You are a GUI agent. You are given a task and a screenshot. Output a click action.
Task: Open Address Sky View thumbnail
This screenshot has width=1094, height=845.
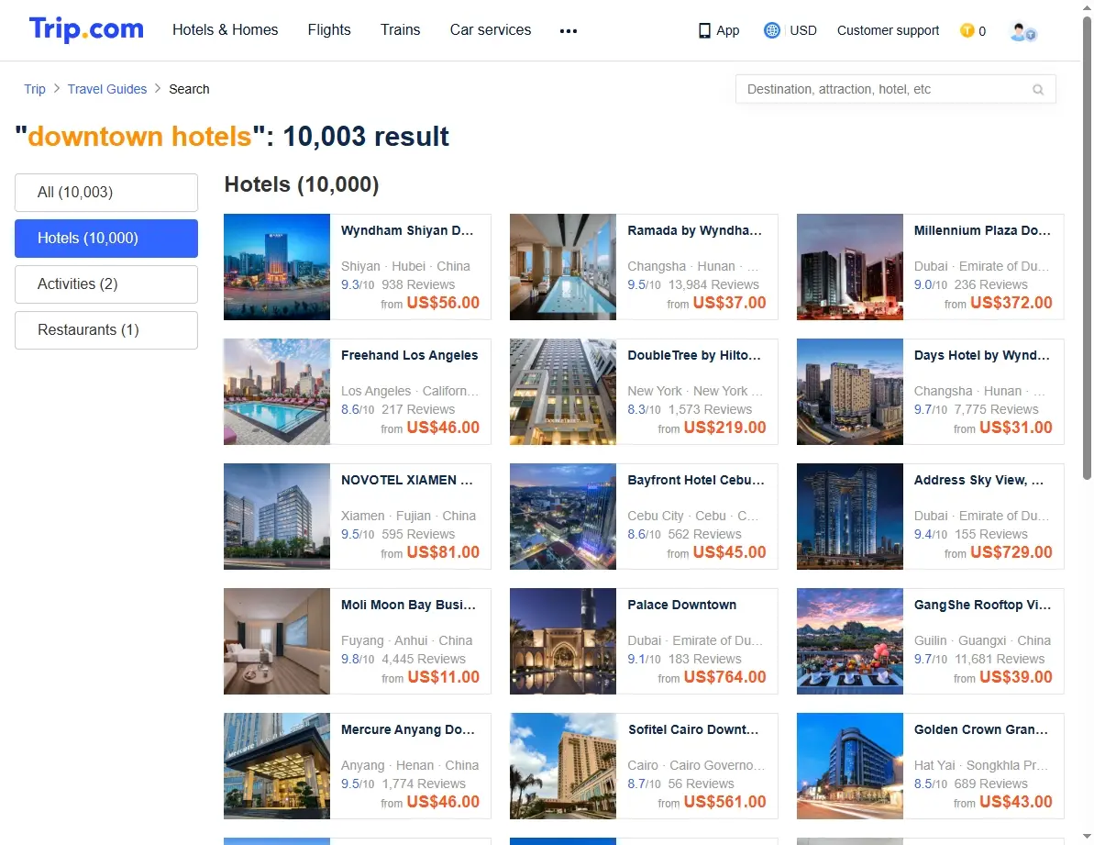coord(850,517)
